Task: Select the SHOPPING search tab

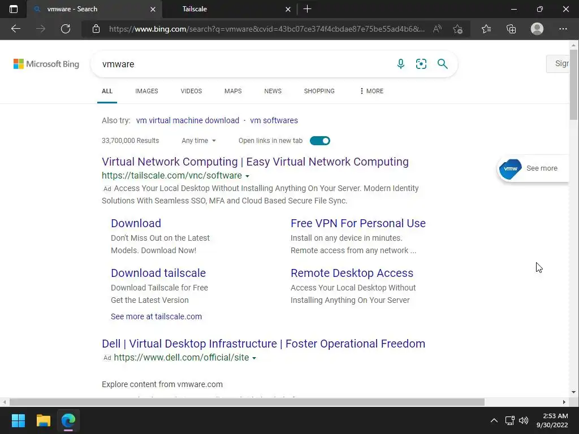Action: pyautogui.click(x=319, y=91)
